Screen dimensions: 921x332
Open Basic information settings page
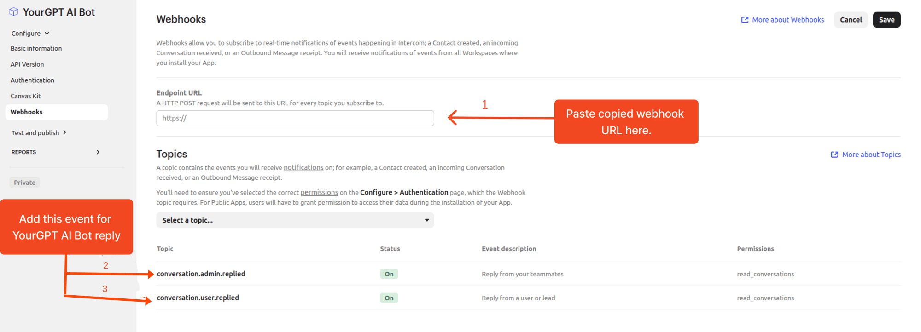click(x=36, y=48)
